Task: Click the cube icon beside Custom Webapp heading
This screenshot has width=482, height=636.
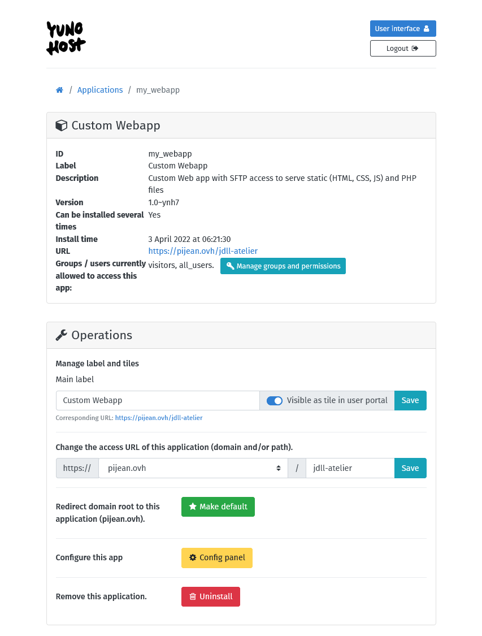Action: [x=61, y=125]
